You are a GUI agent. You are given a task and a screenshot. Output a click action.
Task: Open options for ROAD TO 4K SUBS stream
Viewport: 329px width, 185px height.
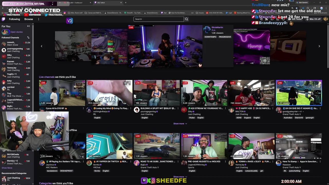click(x=178, y=162)
